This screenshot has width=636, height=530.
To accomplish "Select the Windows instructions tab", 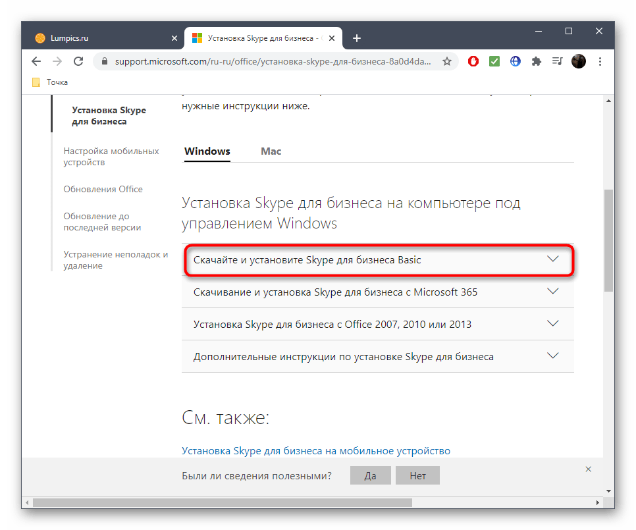I will pos(207,151).
